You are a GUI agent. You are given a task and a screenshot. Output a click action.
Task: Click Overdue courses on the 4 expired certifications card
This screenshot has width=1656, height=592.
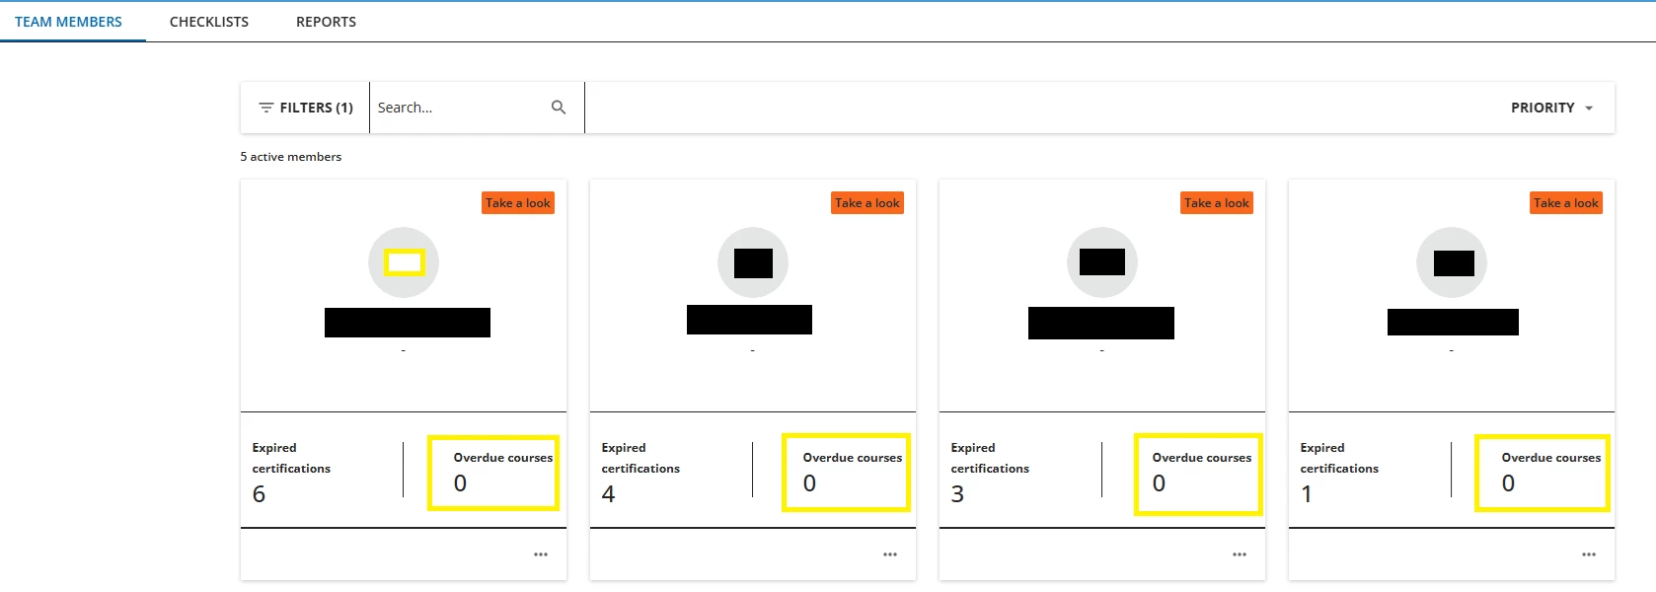(x=853, y=458)
